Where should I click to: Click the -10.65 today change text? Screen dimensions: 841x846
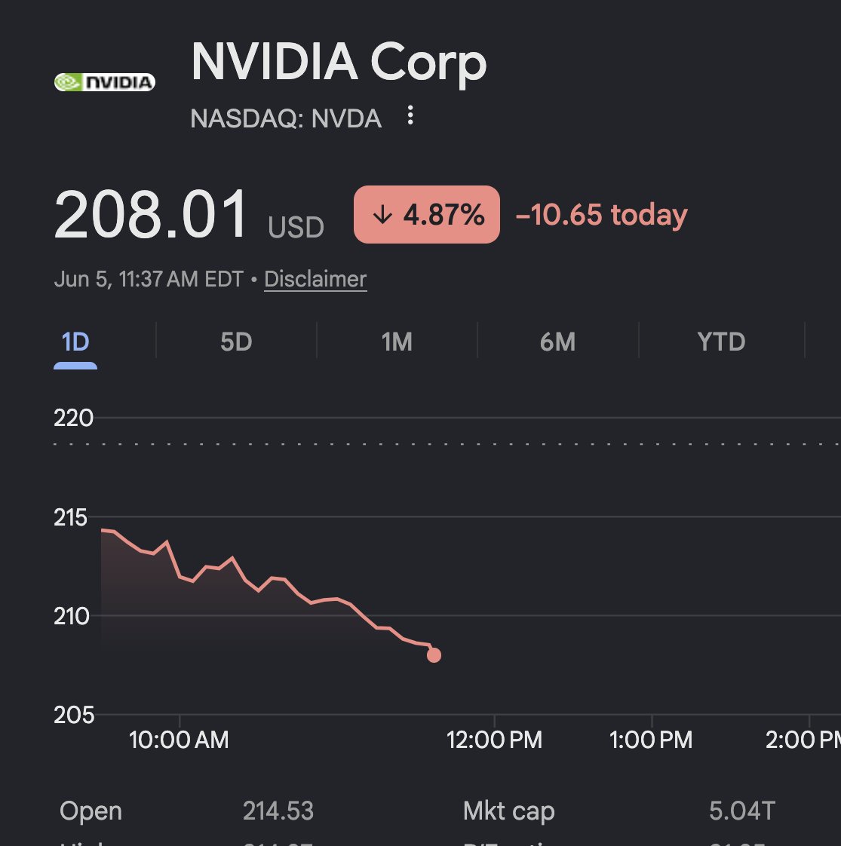point(601,215)
